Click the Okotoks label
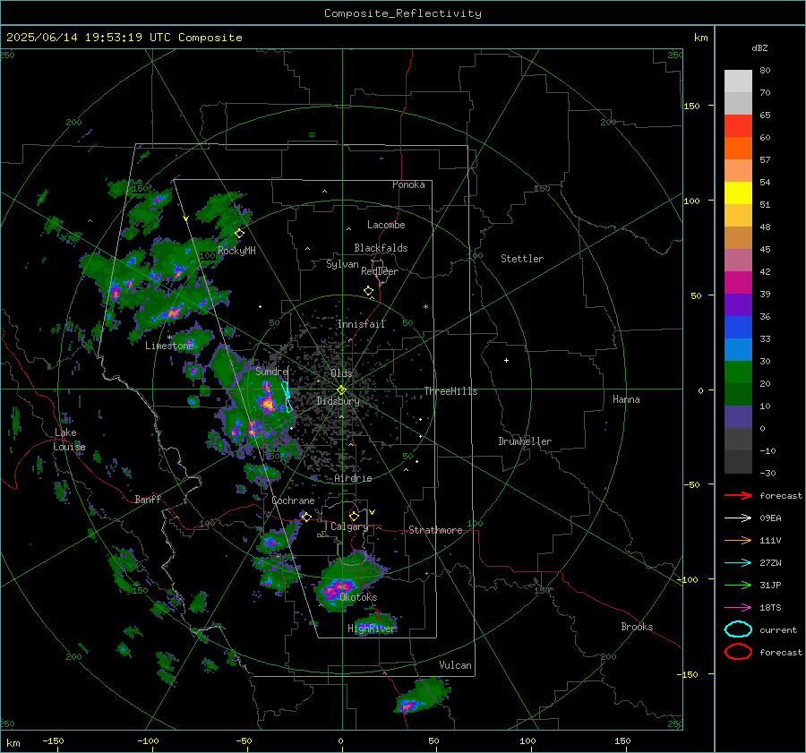806x753 pixels. pos(358,597)
